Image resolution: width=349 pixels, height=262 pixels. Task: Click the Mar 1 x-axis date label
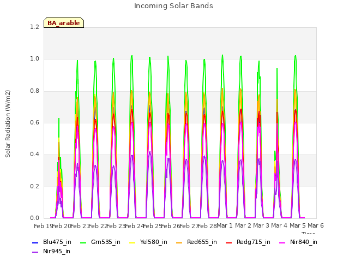click(225, 225)
